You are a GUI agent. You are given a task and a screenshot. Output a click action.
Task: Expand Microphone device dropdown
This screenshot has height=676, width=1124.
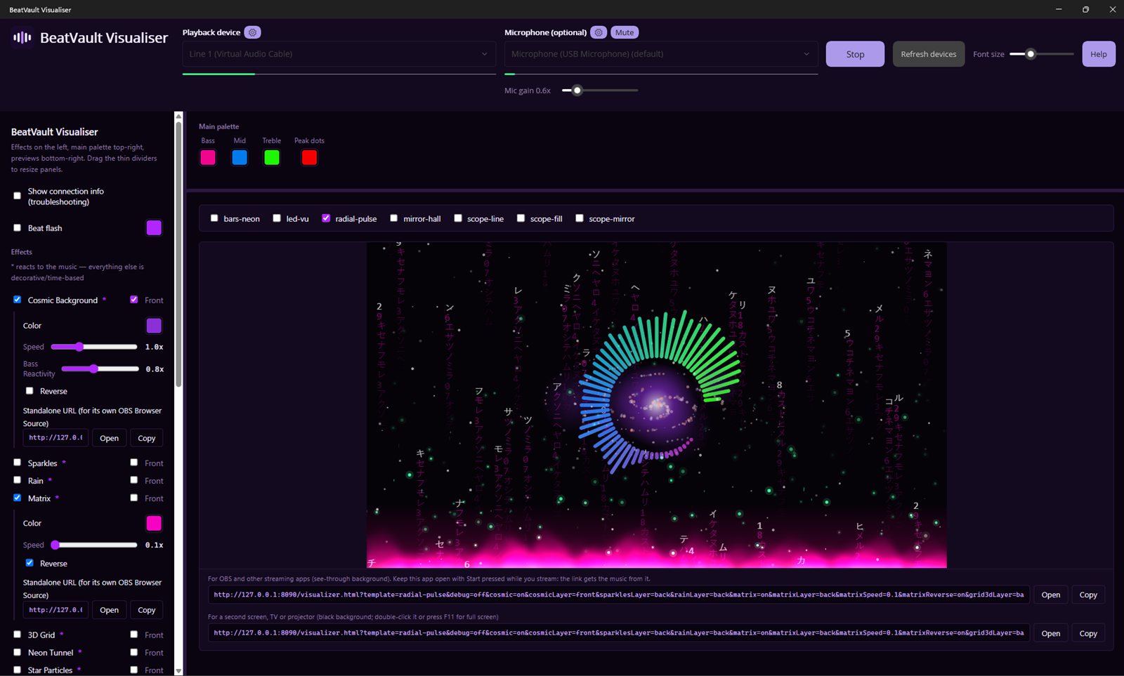661,54
